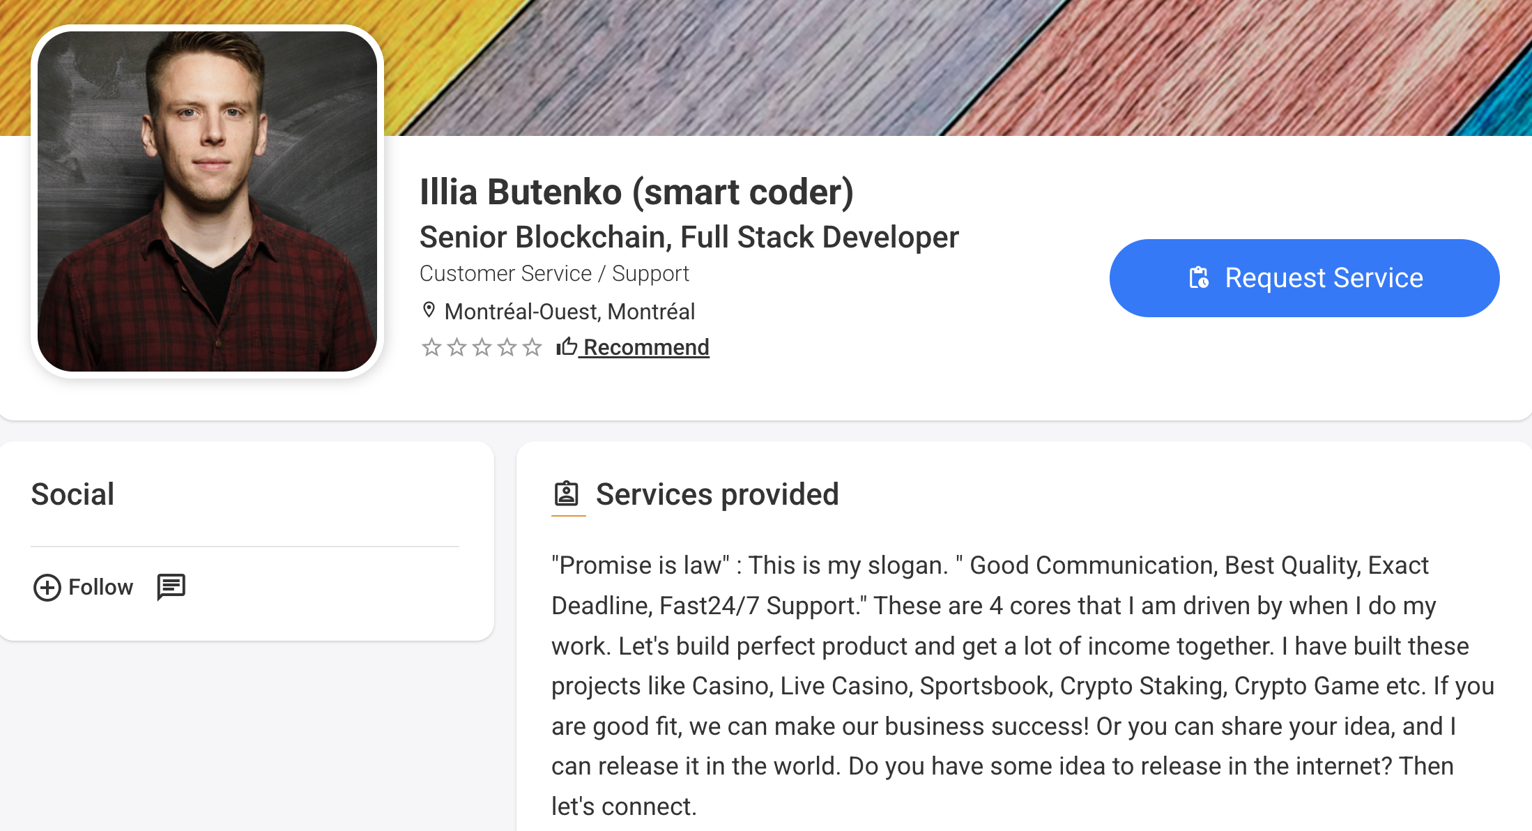
Task: Click the Services provided badge icon
Action: tap(567, 494)
